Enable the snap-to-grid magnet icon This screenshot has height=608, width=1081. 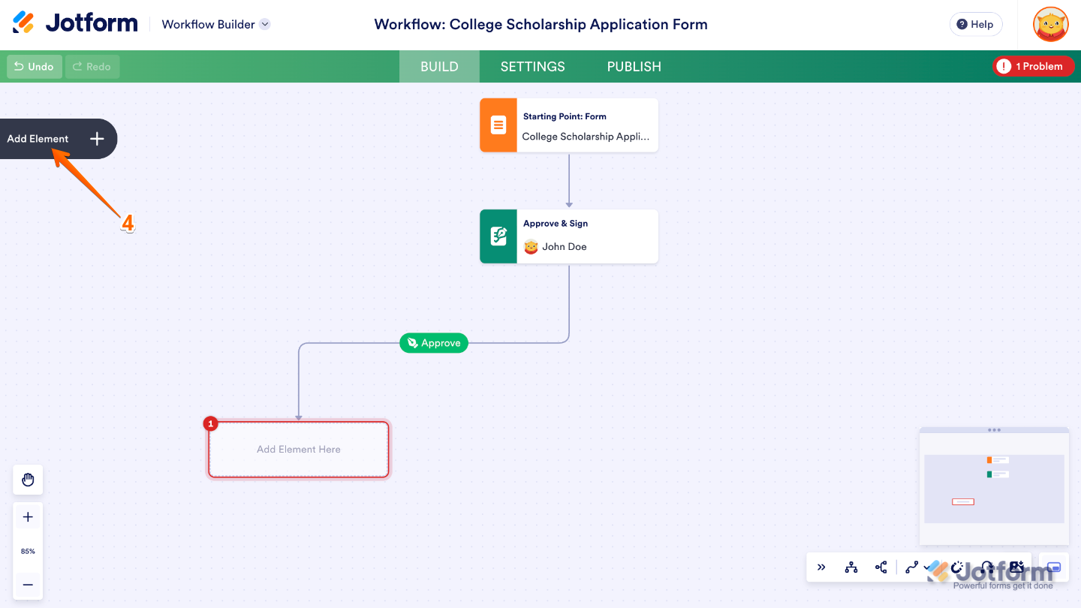point(958,568)
